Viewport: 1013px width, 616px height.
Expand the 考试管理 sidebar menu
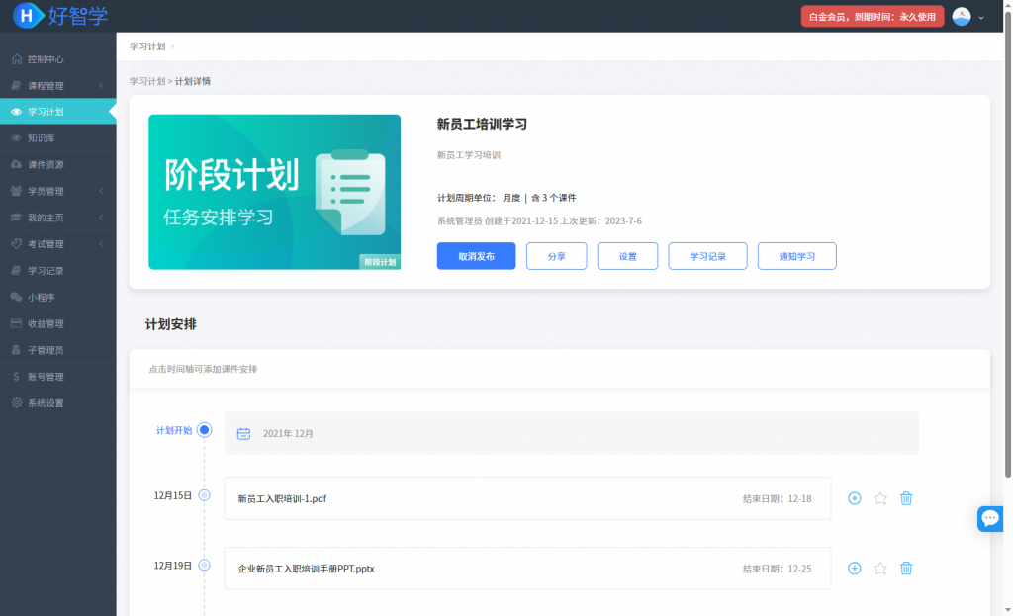click(x=57, y=244)
